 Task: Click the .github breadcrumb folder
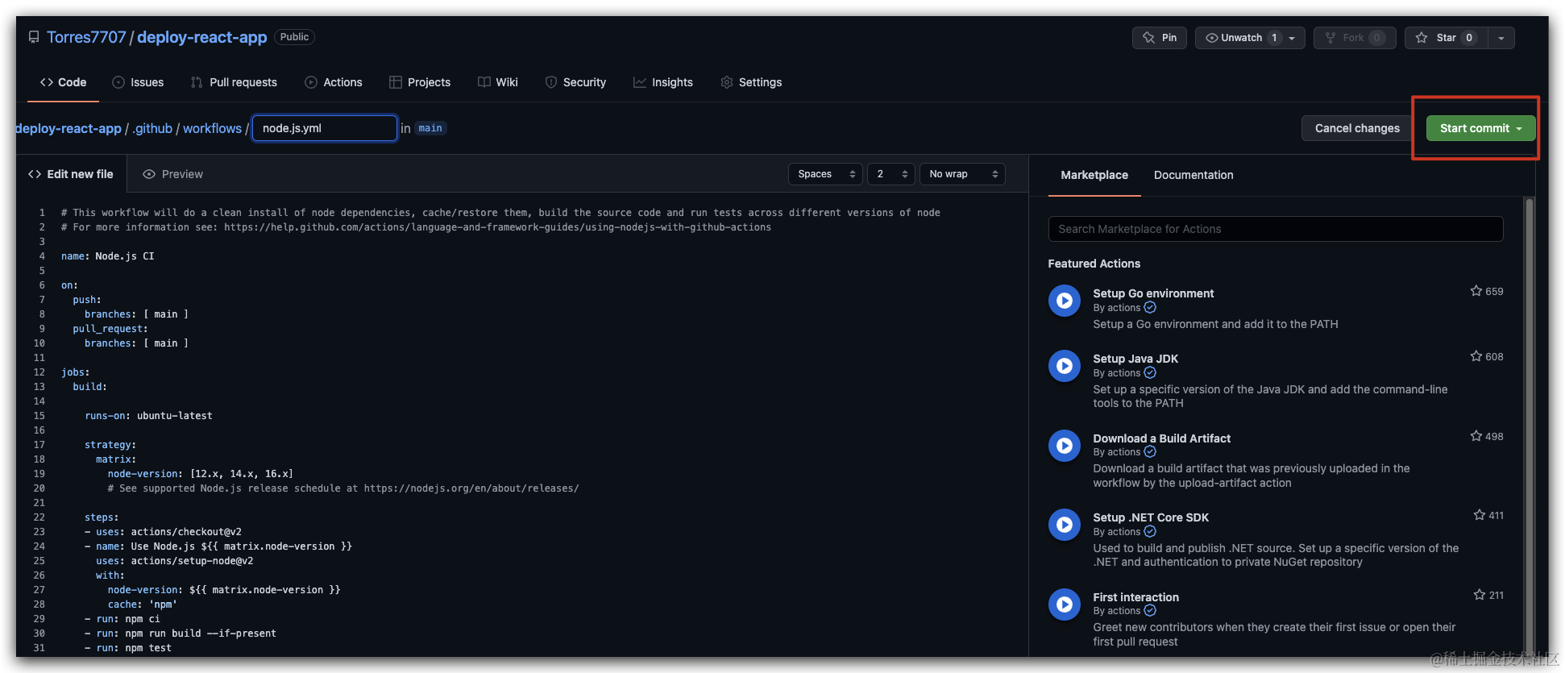click(152, 128)
